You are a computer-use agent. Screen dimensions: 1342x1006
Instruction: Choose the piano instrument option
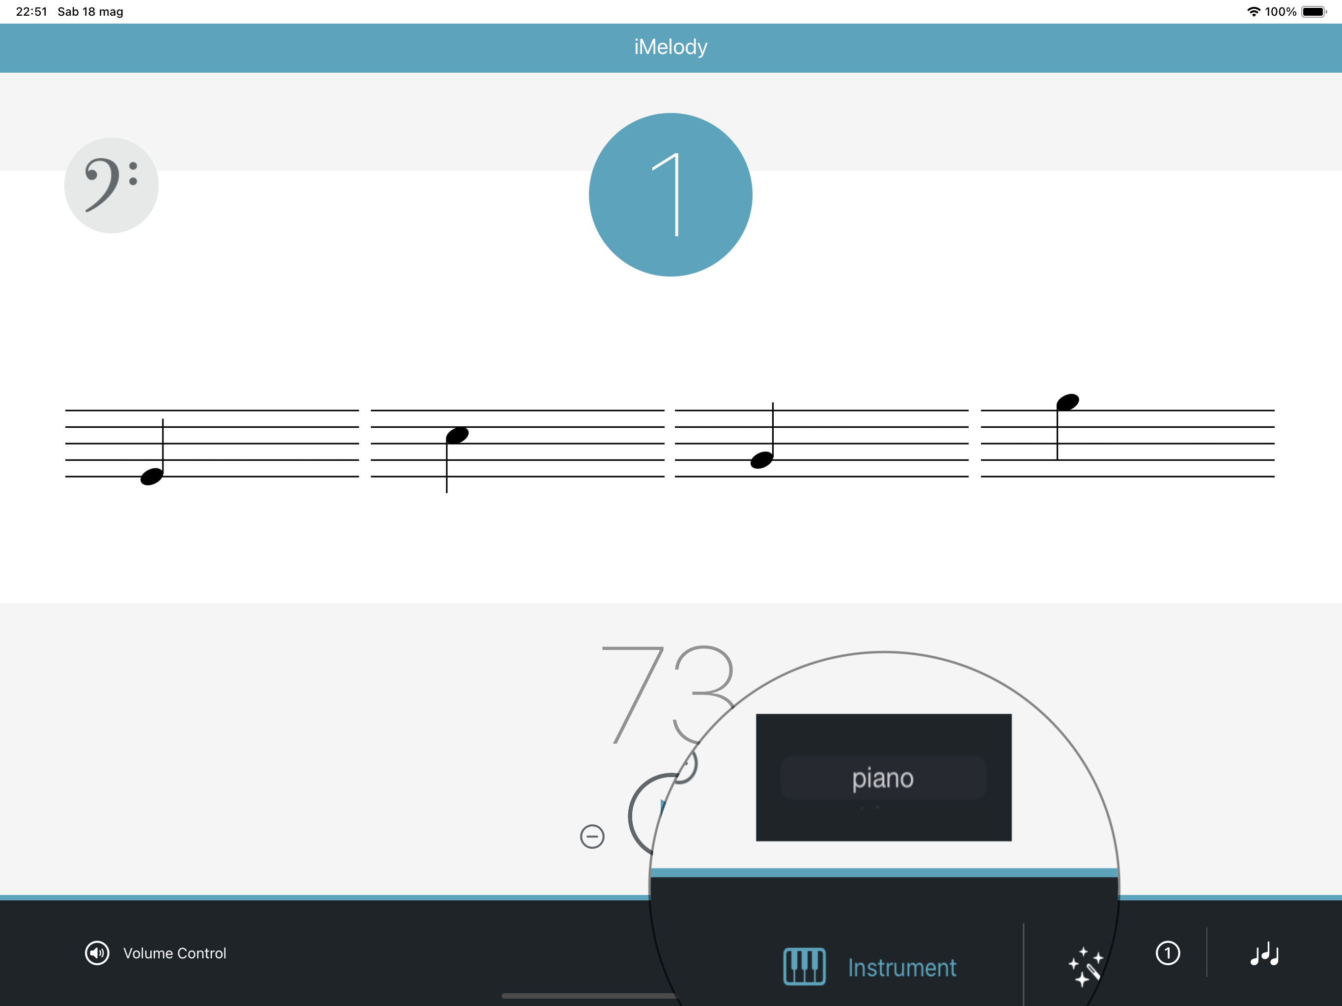[883, 777]
